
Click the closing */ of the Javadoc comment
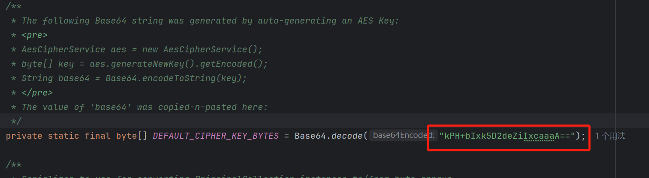[17, 121]
